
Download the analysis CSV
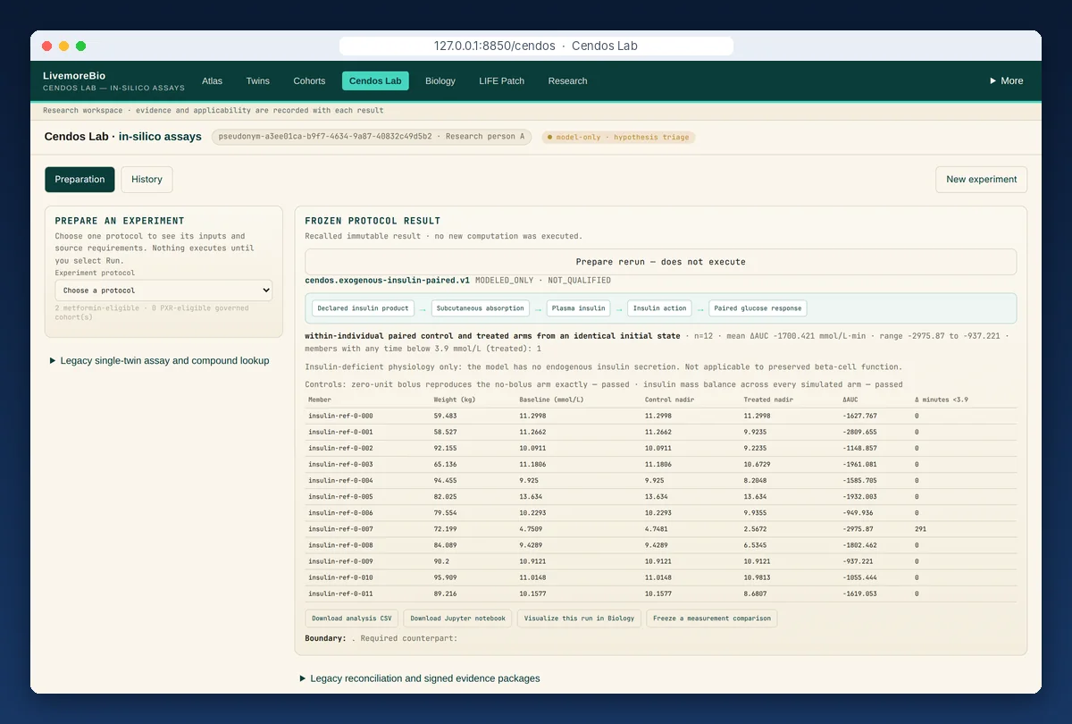(352, 619)
